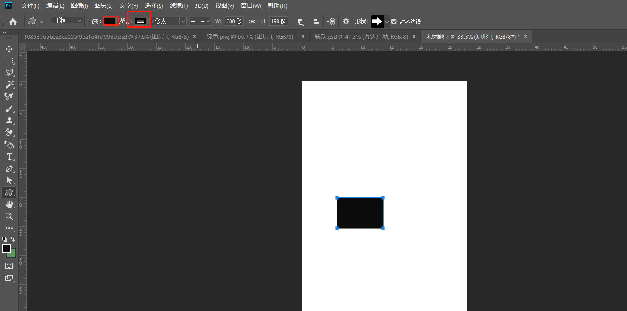Reset default foreground and background colors
The height and width of the screenshot is (311, 627).
[x=5, y=239]
